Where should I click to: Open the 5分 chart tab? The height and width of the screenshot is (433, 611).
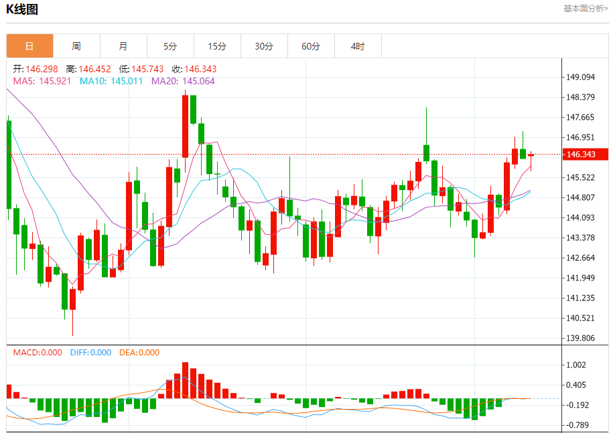(170, 46)
